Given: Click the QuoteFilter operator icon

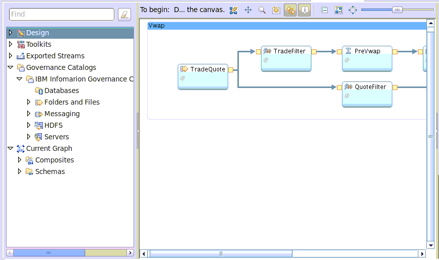Looking at the screenshot, I should click(x=348, y=87).
